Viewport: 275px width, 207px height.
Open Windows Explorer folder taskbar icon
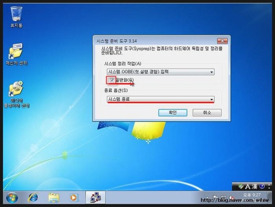54,198
